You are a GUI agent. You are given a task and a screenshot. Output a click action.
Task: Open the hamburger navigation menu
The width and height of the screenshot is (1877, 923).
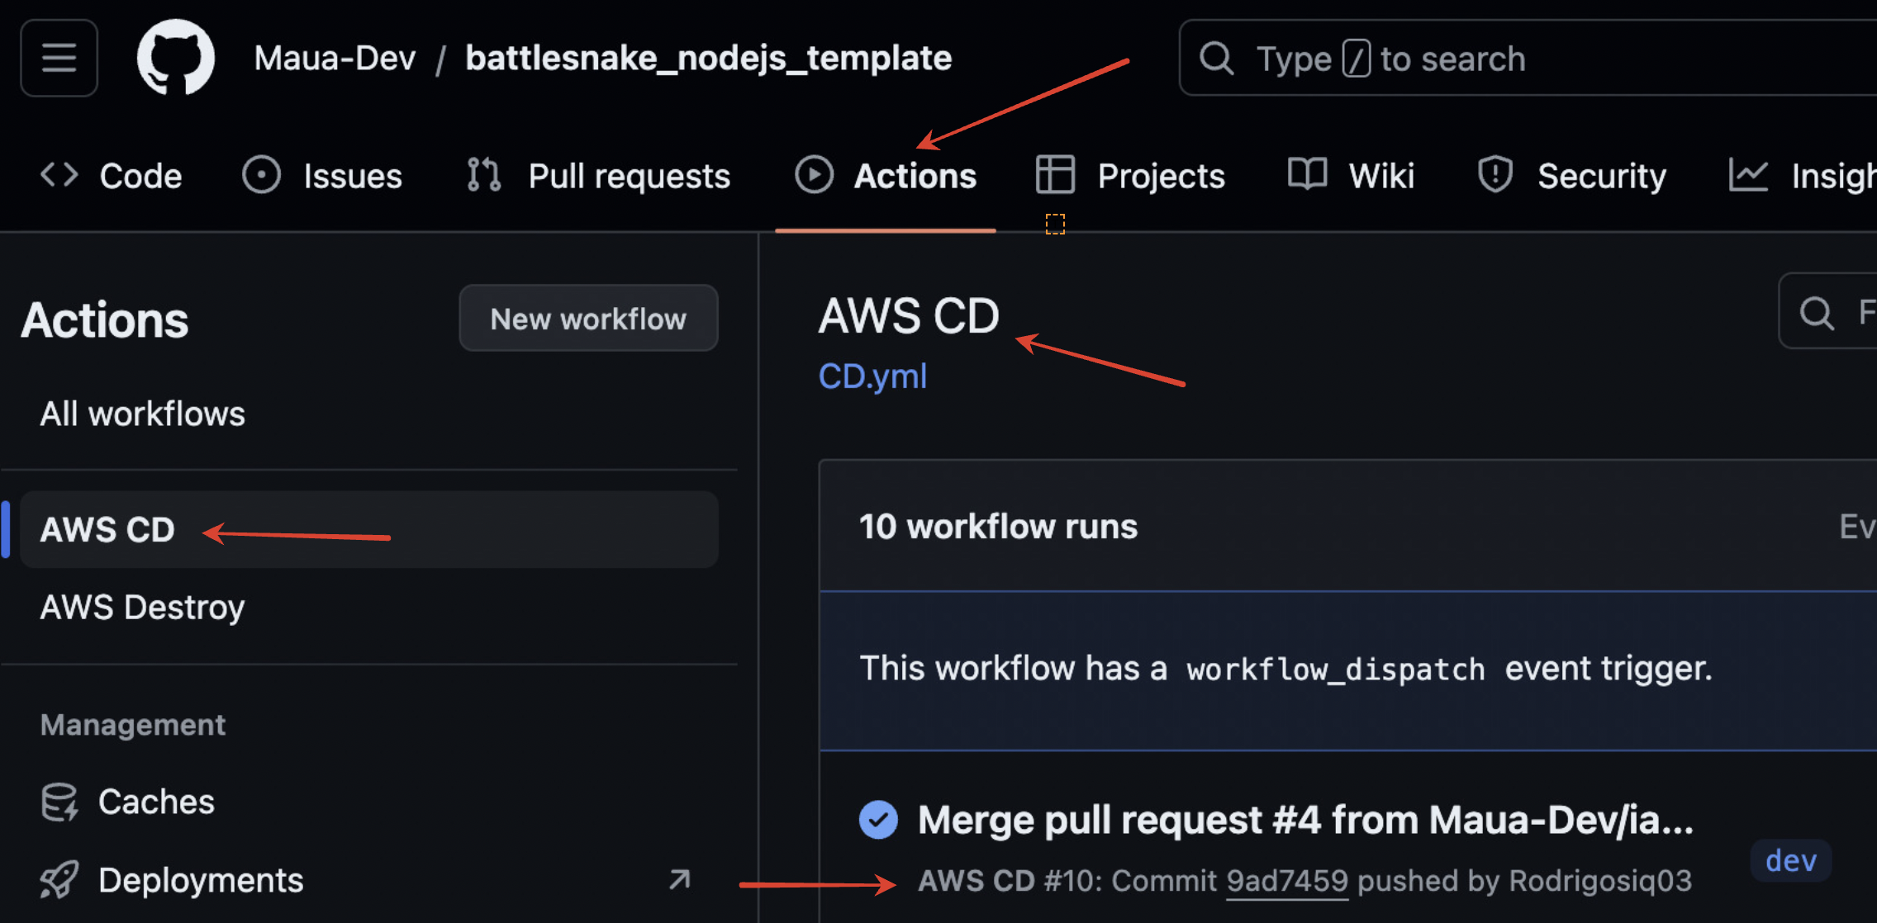click(59, 58)
